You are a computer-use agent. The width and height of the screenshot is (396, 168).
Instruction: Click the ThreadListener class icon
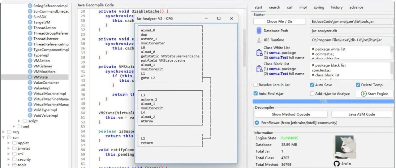pos(30,39)
